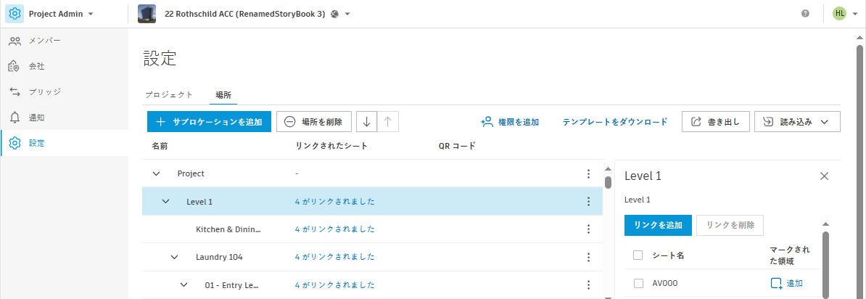Open the メンバー members page
Screen dimensions: 866x299
point(44,41)
